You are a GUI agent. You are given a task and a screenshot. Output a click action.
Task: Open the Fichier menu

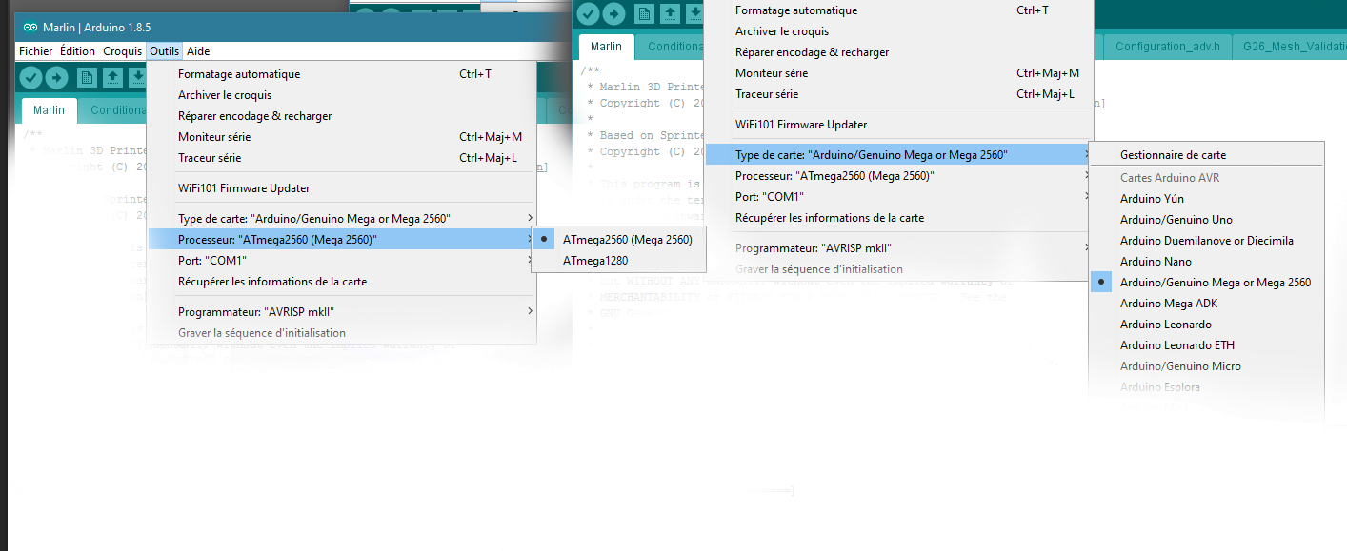[36, 51]
